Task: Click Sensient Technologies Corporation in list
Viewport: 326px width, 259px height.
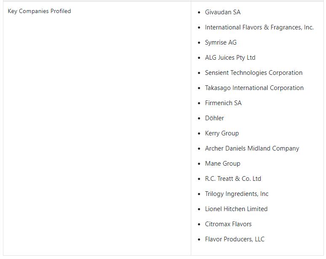Action: 254,73
